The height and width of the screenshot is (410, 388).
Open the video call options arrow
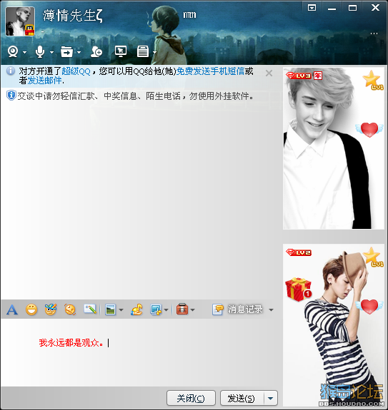(24, 52)
